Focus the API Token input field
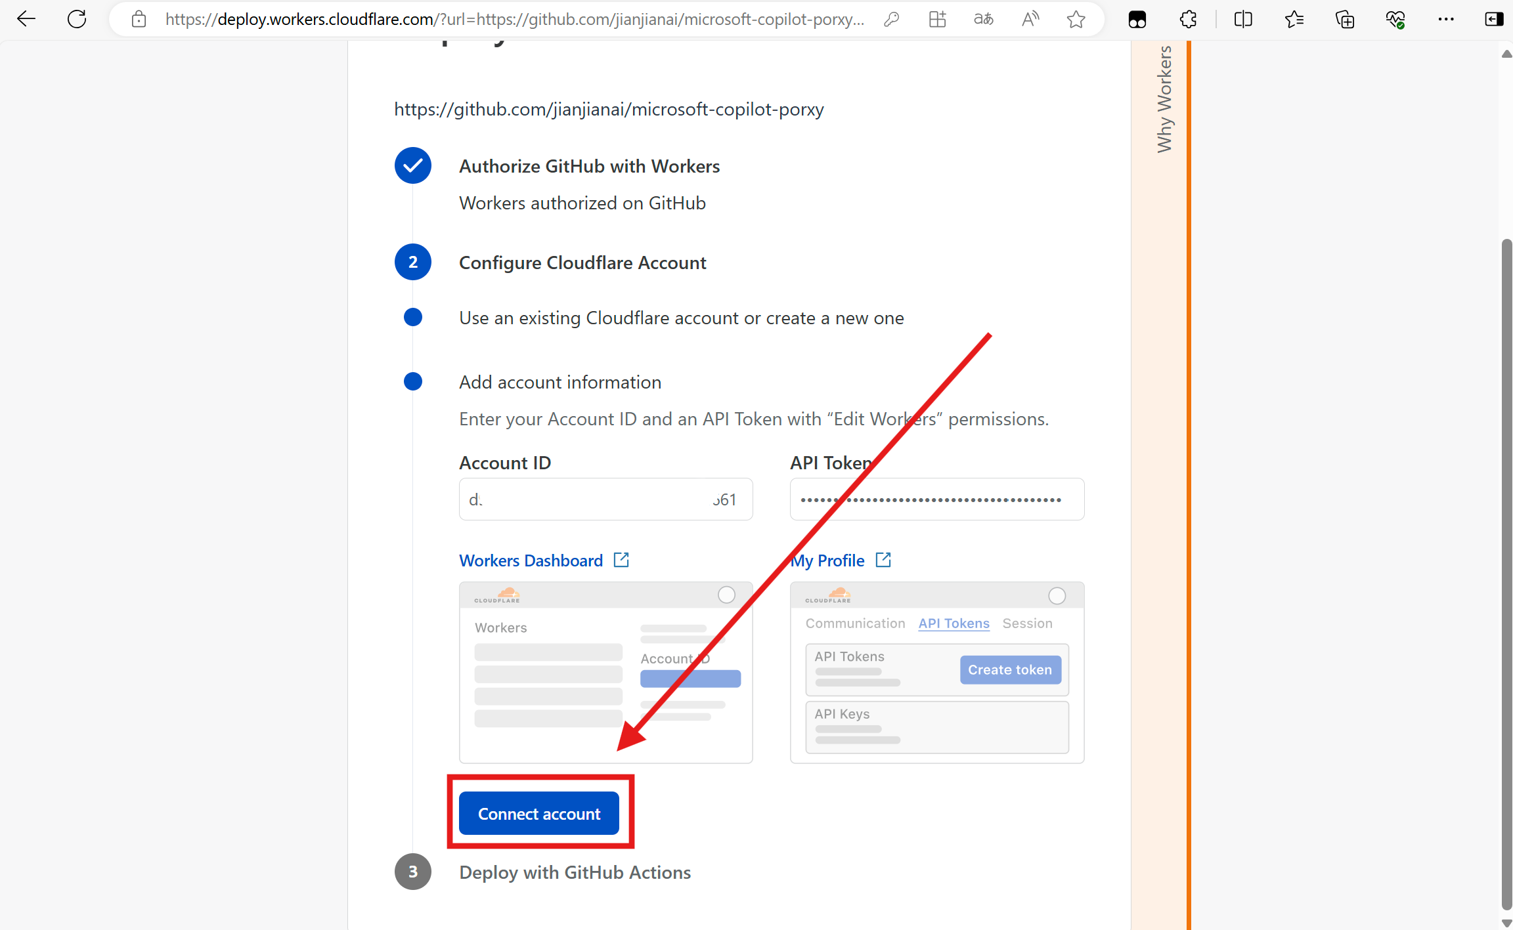 click(936, 499)
